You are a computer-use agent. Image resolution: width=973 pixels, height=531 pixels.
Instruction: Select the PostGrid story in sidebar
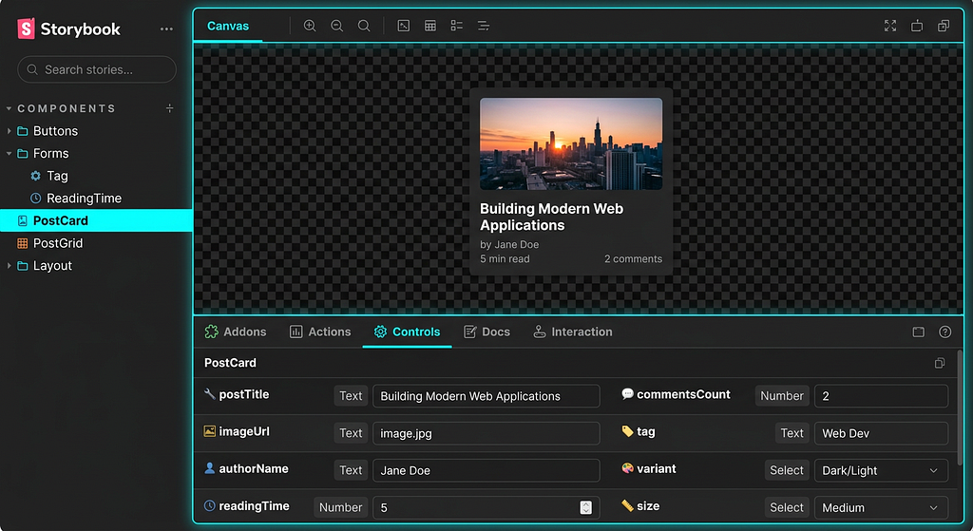[58, 243]
